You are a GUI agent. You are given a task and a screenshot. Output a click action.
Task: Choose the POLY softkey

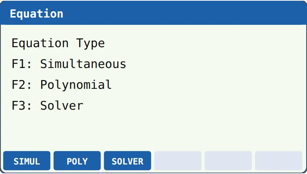(x=77, y=161)
